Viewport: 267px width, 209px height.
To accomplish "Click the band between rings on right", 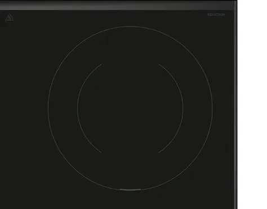I will [x=198, y=108].
